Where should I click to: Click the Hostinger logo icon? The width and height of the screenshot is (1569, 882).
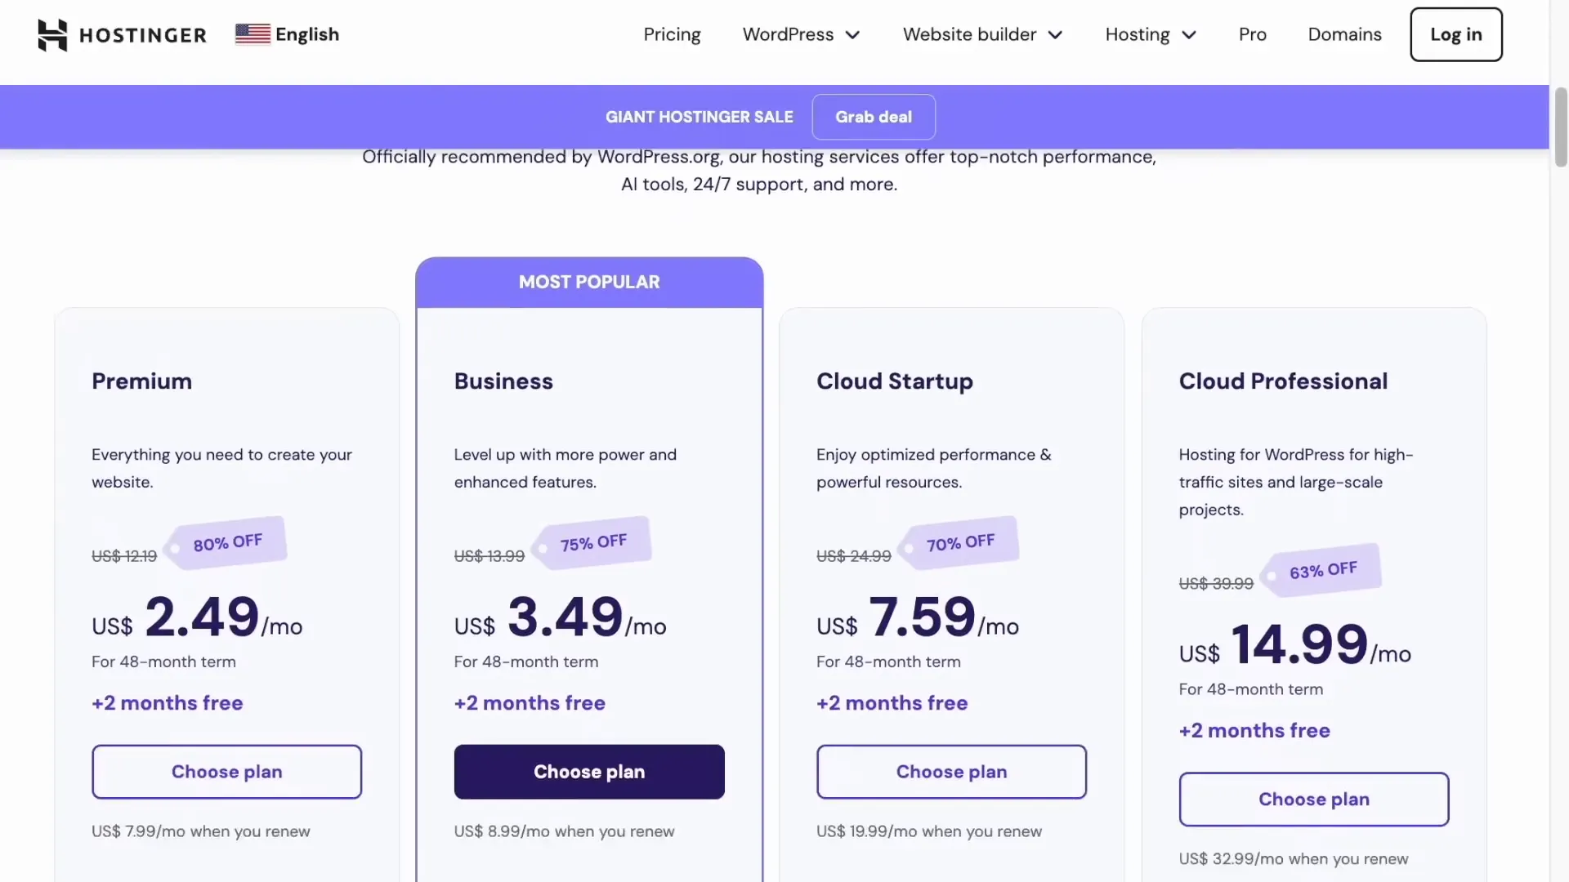(52, 35)
